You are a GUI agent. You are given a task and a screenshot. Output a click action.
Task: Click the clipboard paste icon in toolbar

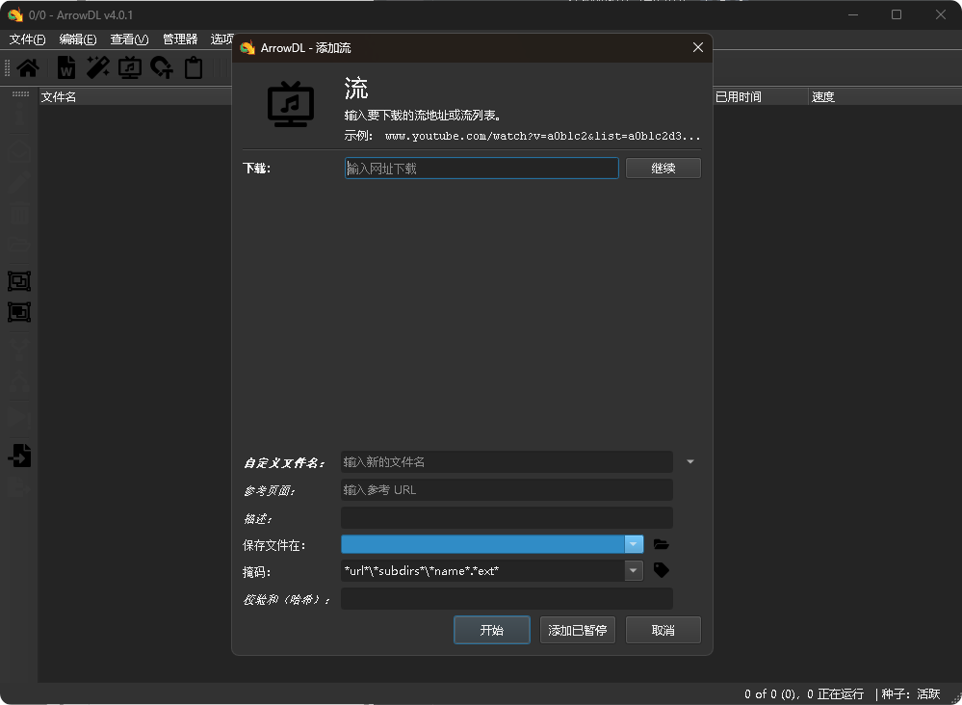point(194,67)
